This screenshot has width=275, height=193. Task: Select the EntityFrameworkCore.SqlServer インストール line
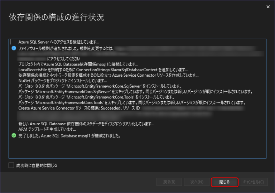pos(100,86)
